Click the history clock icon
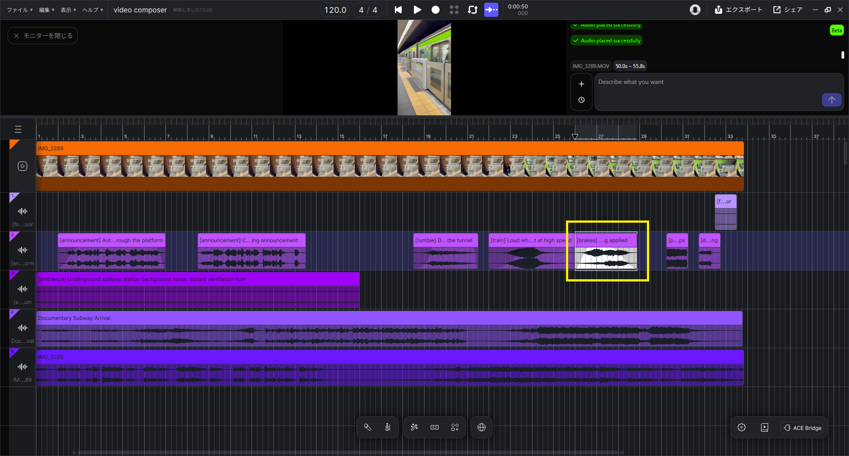 581,100
